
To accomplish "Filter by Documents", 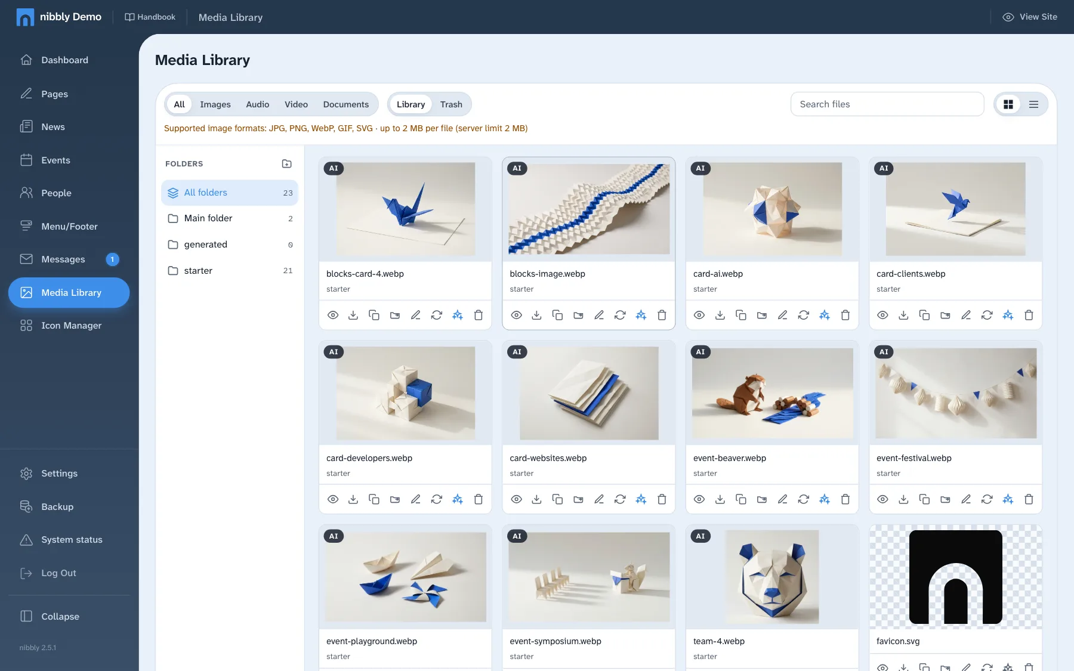I will [346, 104].
